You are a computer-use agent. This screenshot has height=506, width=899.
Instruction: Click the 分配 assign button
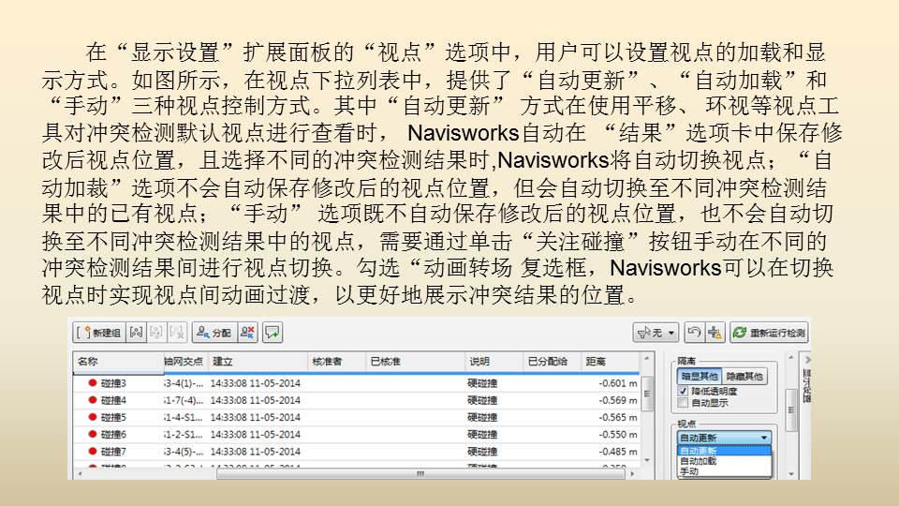click(x=214, y=333)
